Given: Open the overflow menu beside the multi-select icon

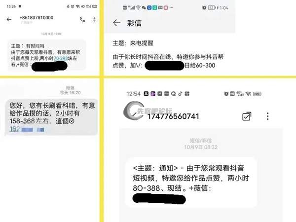Looking at the screenshot, I should 267,116.
